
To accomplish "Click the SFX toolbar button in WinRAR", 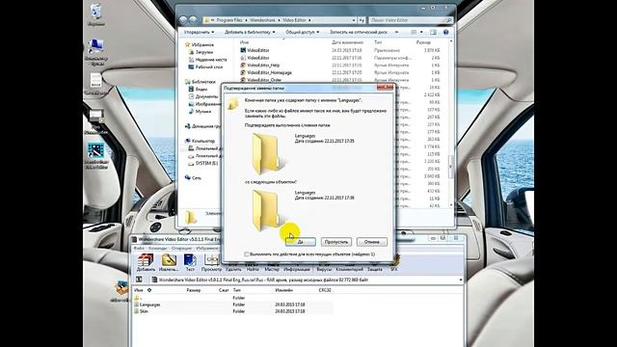I will 394,264.
